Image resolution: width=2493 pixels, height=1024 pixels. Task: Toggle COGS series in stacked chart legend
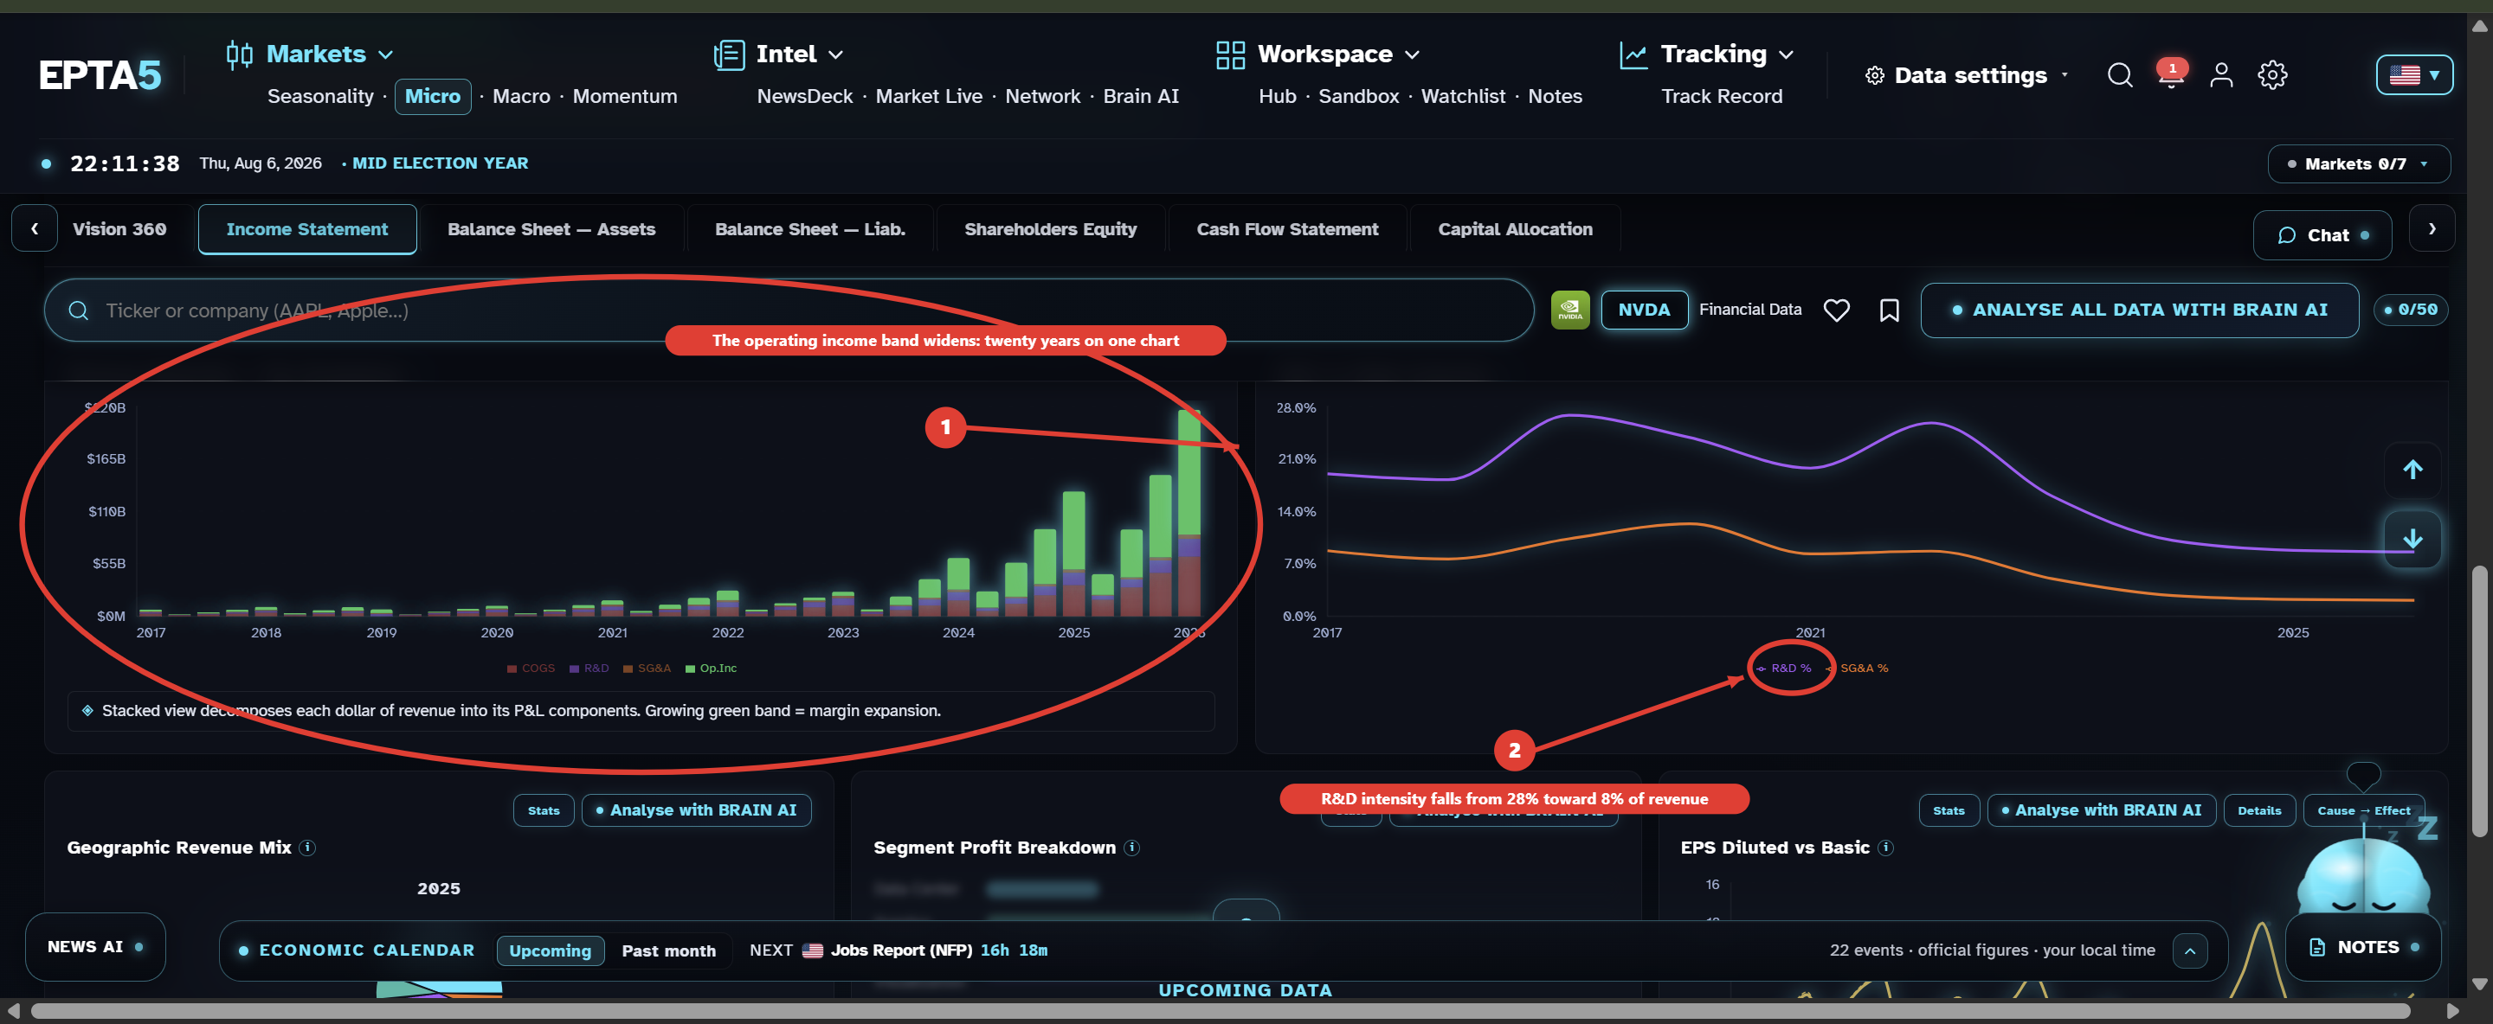[x=531, y=669]
